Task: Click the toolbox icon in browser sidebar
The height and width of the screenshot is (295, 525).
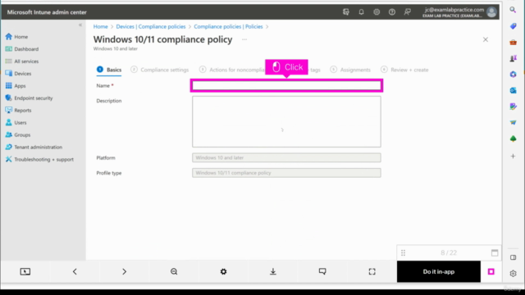Action: click(513, 42)
